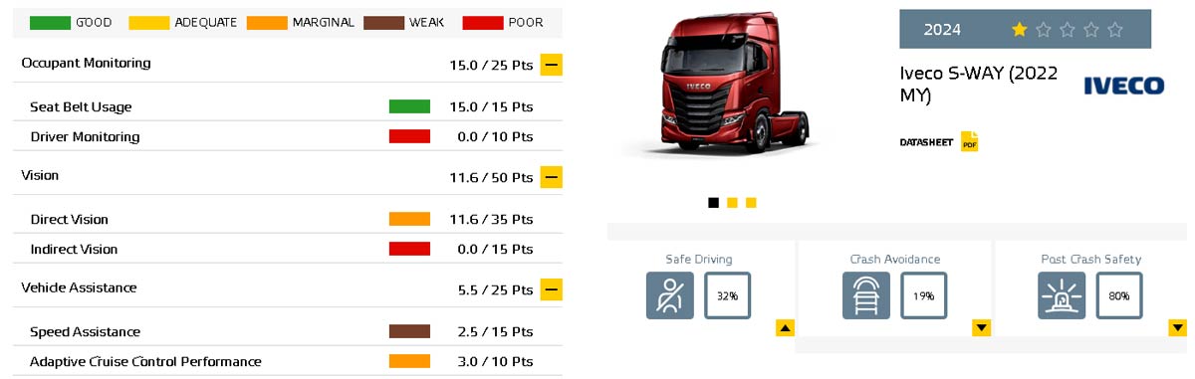Collapse the Vehicle Assistance section

(552, 289)
